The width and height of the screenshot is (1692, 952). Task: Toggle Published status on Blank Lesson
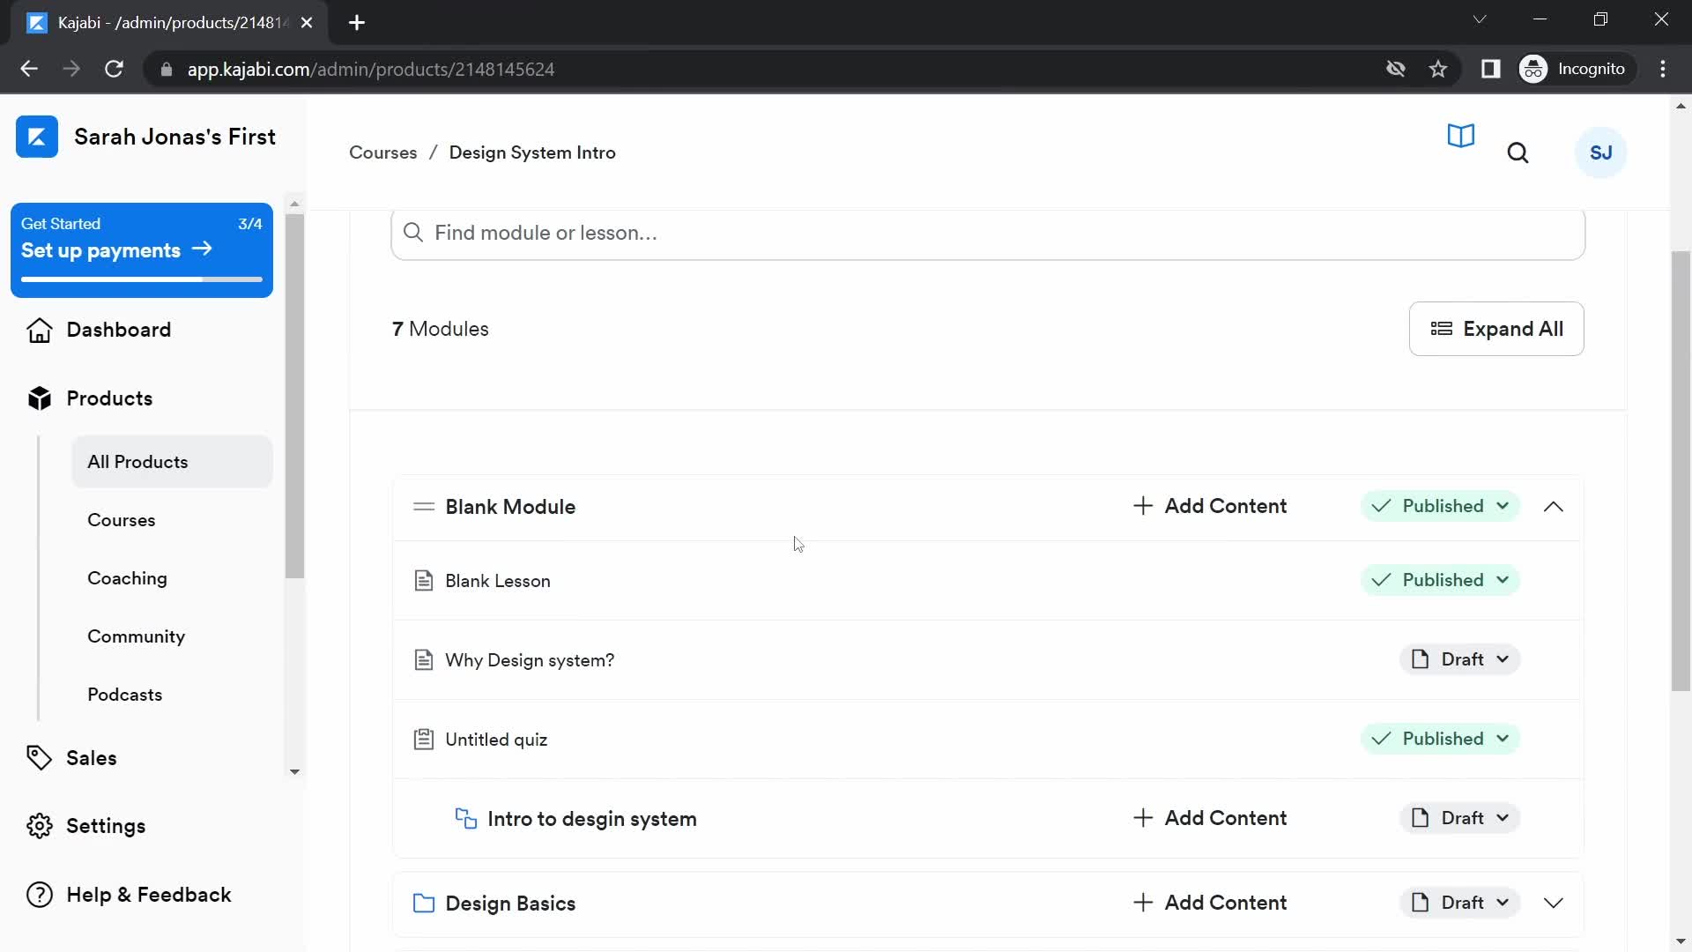1441,580
